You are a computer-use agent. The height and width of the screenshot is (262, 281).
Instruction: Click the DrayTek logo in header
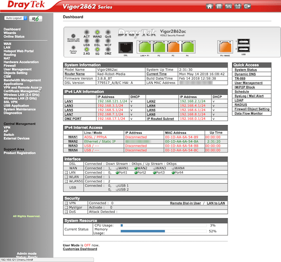point(26,5)
